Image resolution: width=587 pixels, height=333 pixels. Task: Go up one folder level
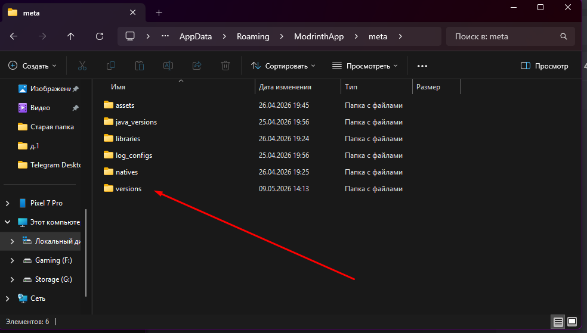coord(71,36)
